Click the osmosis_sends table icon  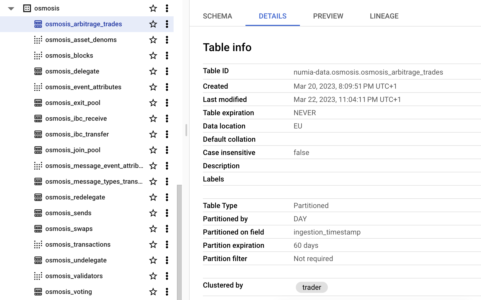[x=38, y=213]
